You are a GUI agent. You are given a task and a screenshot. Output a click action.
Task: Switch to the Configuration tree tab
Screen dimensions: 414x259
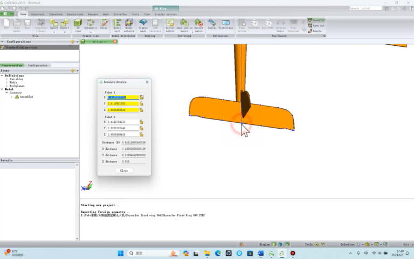[38, 65]
